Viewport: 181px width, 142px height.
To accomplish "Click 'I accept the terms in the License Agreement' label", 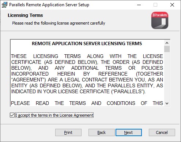I will click(x=54, y=115).
